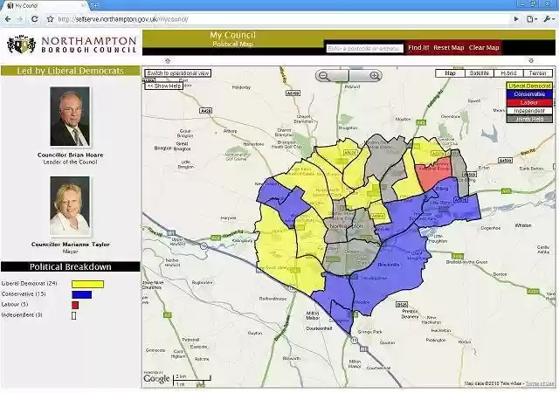Zoom in the map with plus magnifier

(x=375, y=76)
